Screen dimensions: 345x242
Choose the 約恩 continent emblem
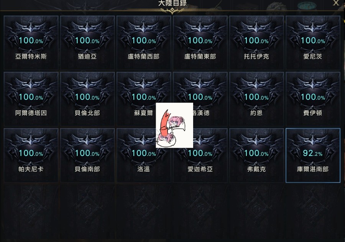pyautogui.click(x=256, y=99)
